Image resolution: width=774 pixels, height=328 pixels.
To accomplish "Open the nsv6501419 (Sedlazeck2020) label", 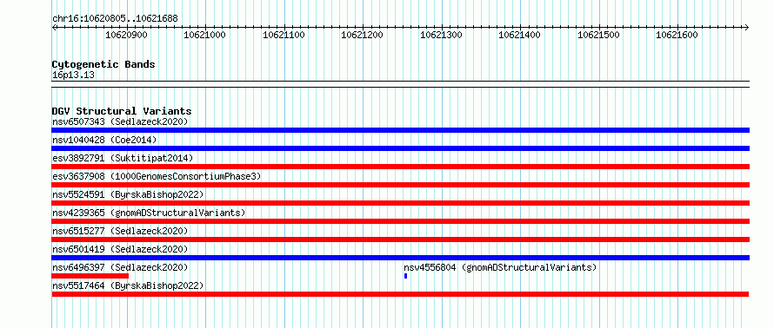I will pos(120,249).
